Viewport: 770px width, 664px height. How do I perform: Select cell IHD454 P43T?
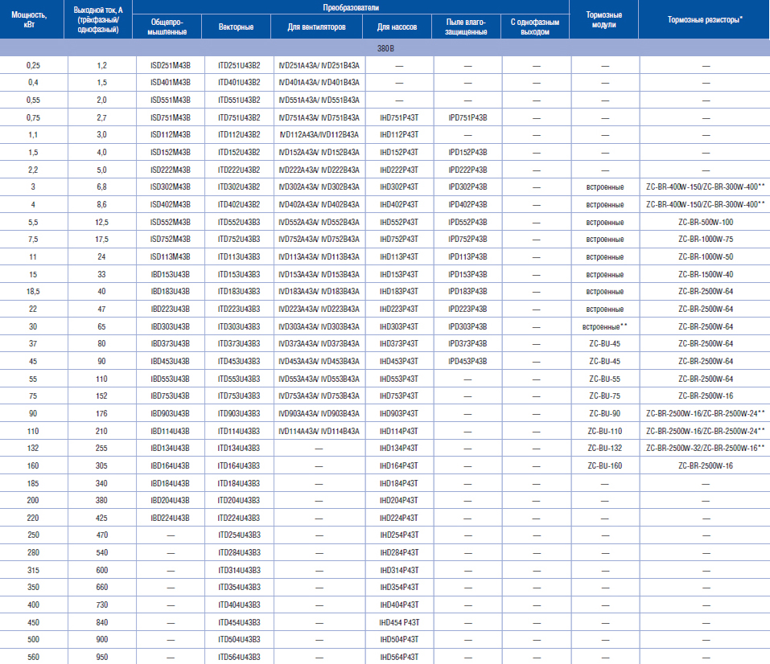399,623
